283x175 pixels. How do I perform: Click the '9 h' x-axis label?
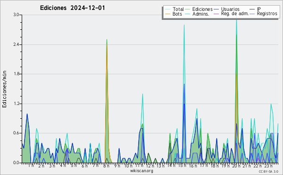click(x=117, y=166)
